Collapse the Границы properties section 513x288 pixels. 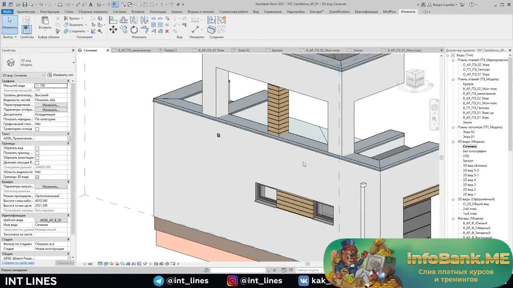click(68, 144)
